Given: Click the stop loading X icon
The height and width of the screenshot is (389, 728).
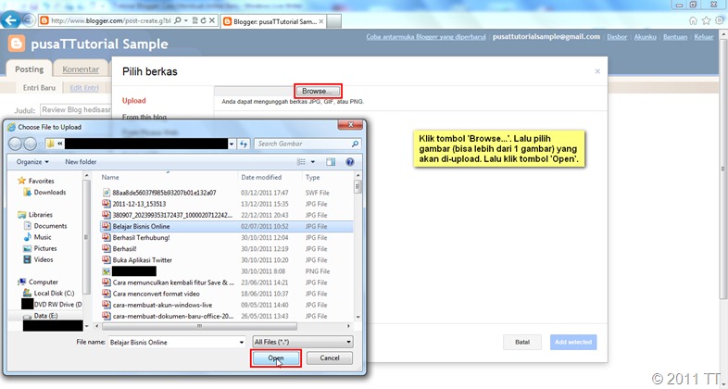Looking at the screenshot, I should [212, 21].
